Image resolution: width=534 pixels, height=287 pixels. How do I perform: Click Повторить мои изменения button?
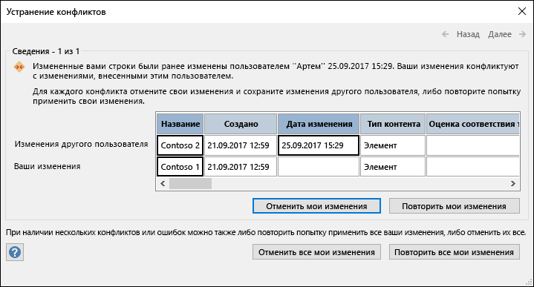point(454,206)
